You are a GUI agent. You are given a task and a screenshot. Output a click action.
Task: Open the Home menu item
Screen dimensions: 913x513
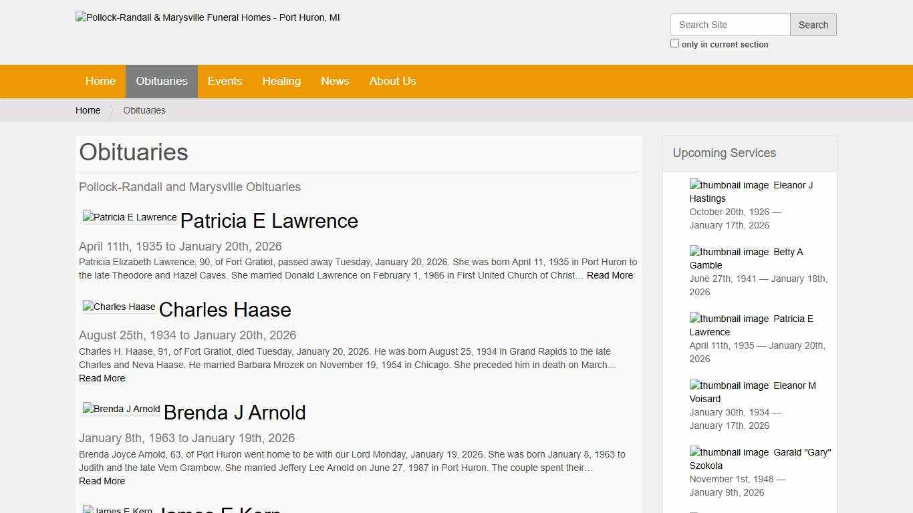click(100, 81)
